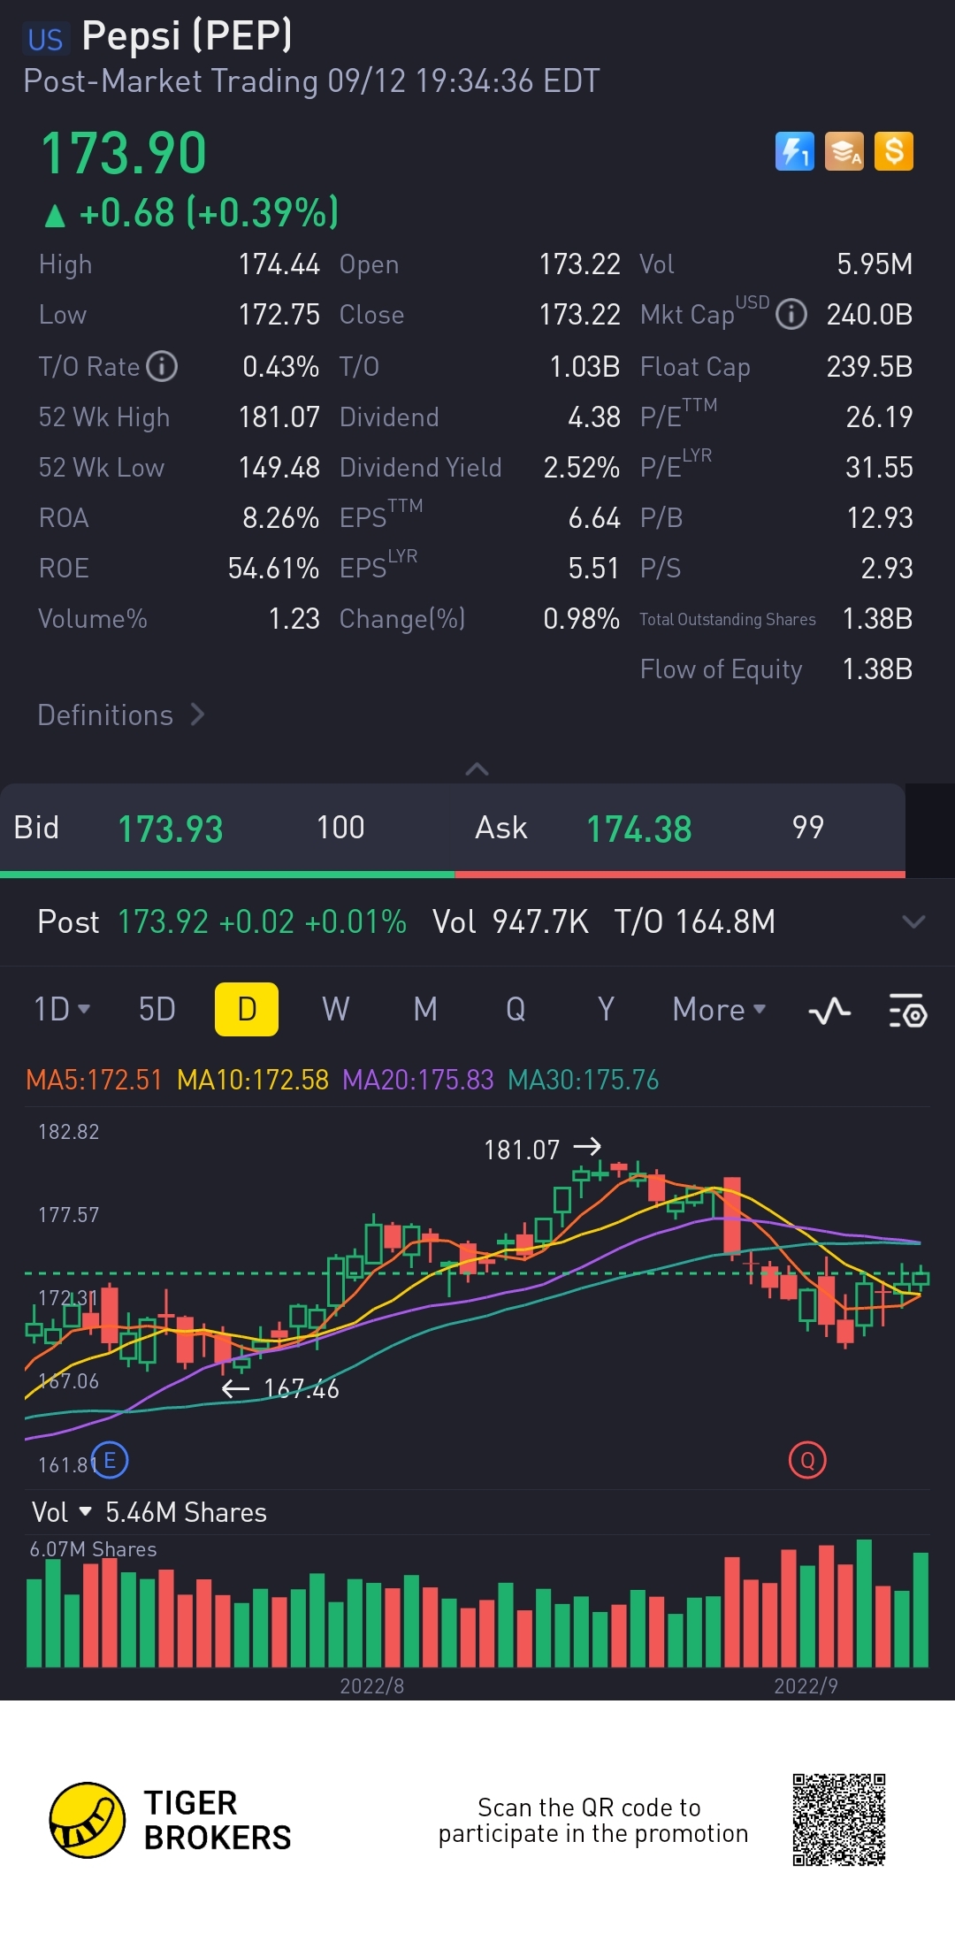
Task: Open the T/O Rate info icon
Action: (x=162, y=366)
